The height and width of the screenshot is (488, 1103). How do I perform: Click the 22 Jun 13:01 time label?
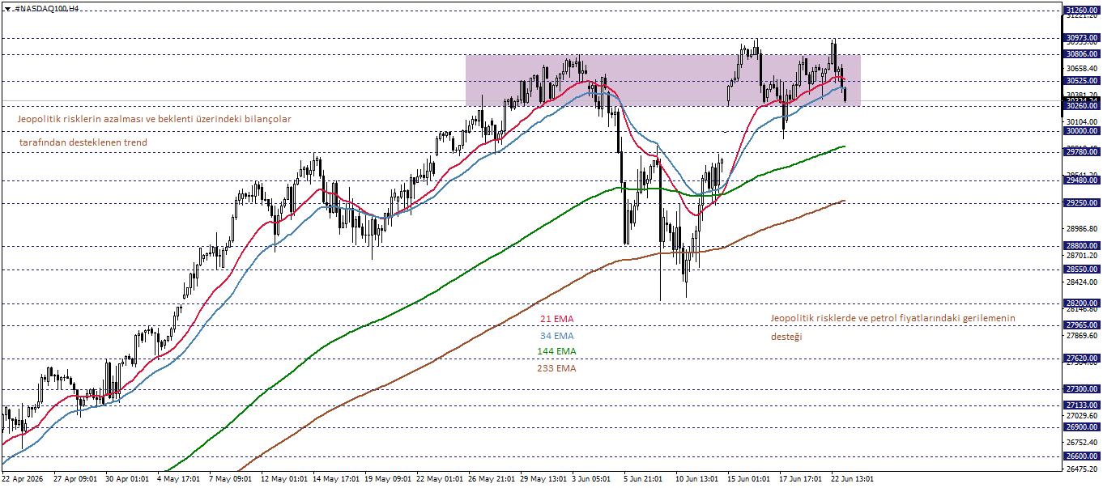852,479
